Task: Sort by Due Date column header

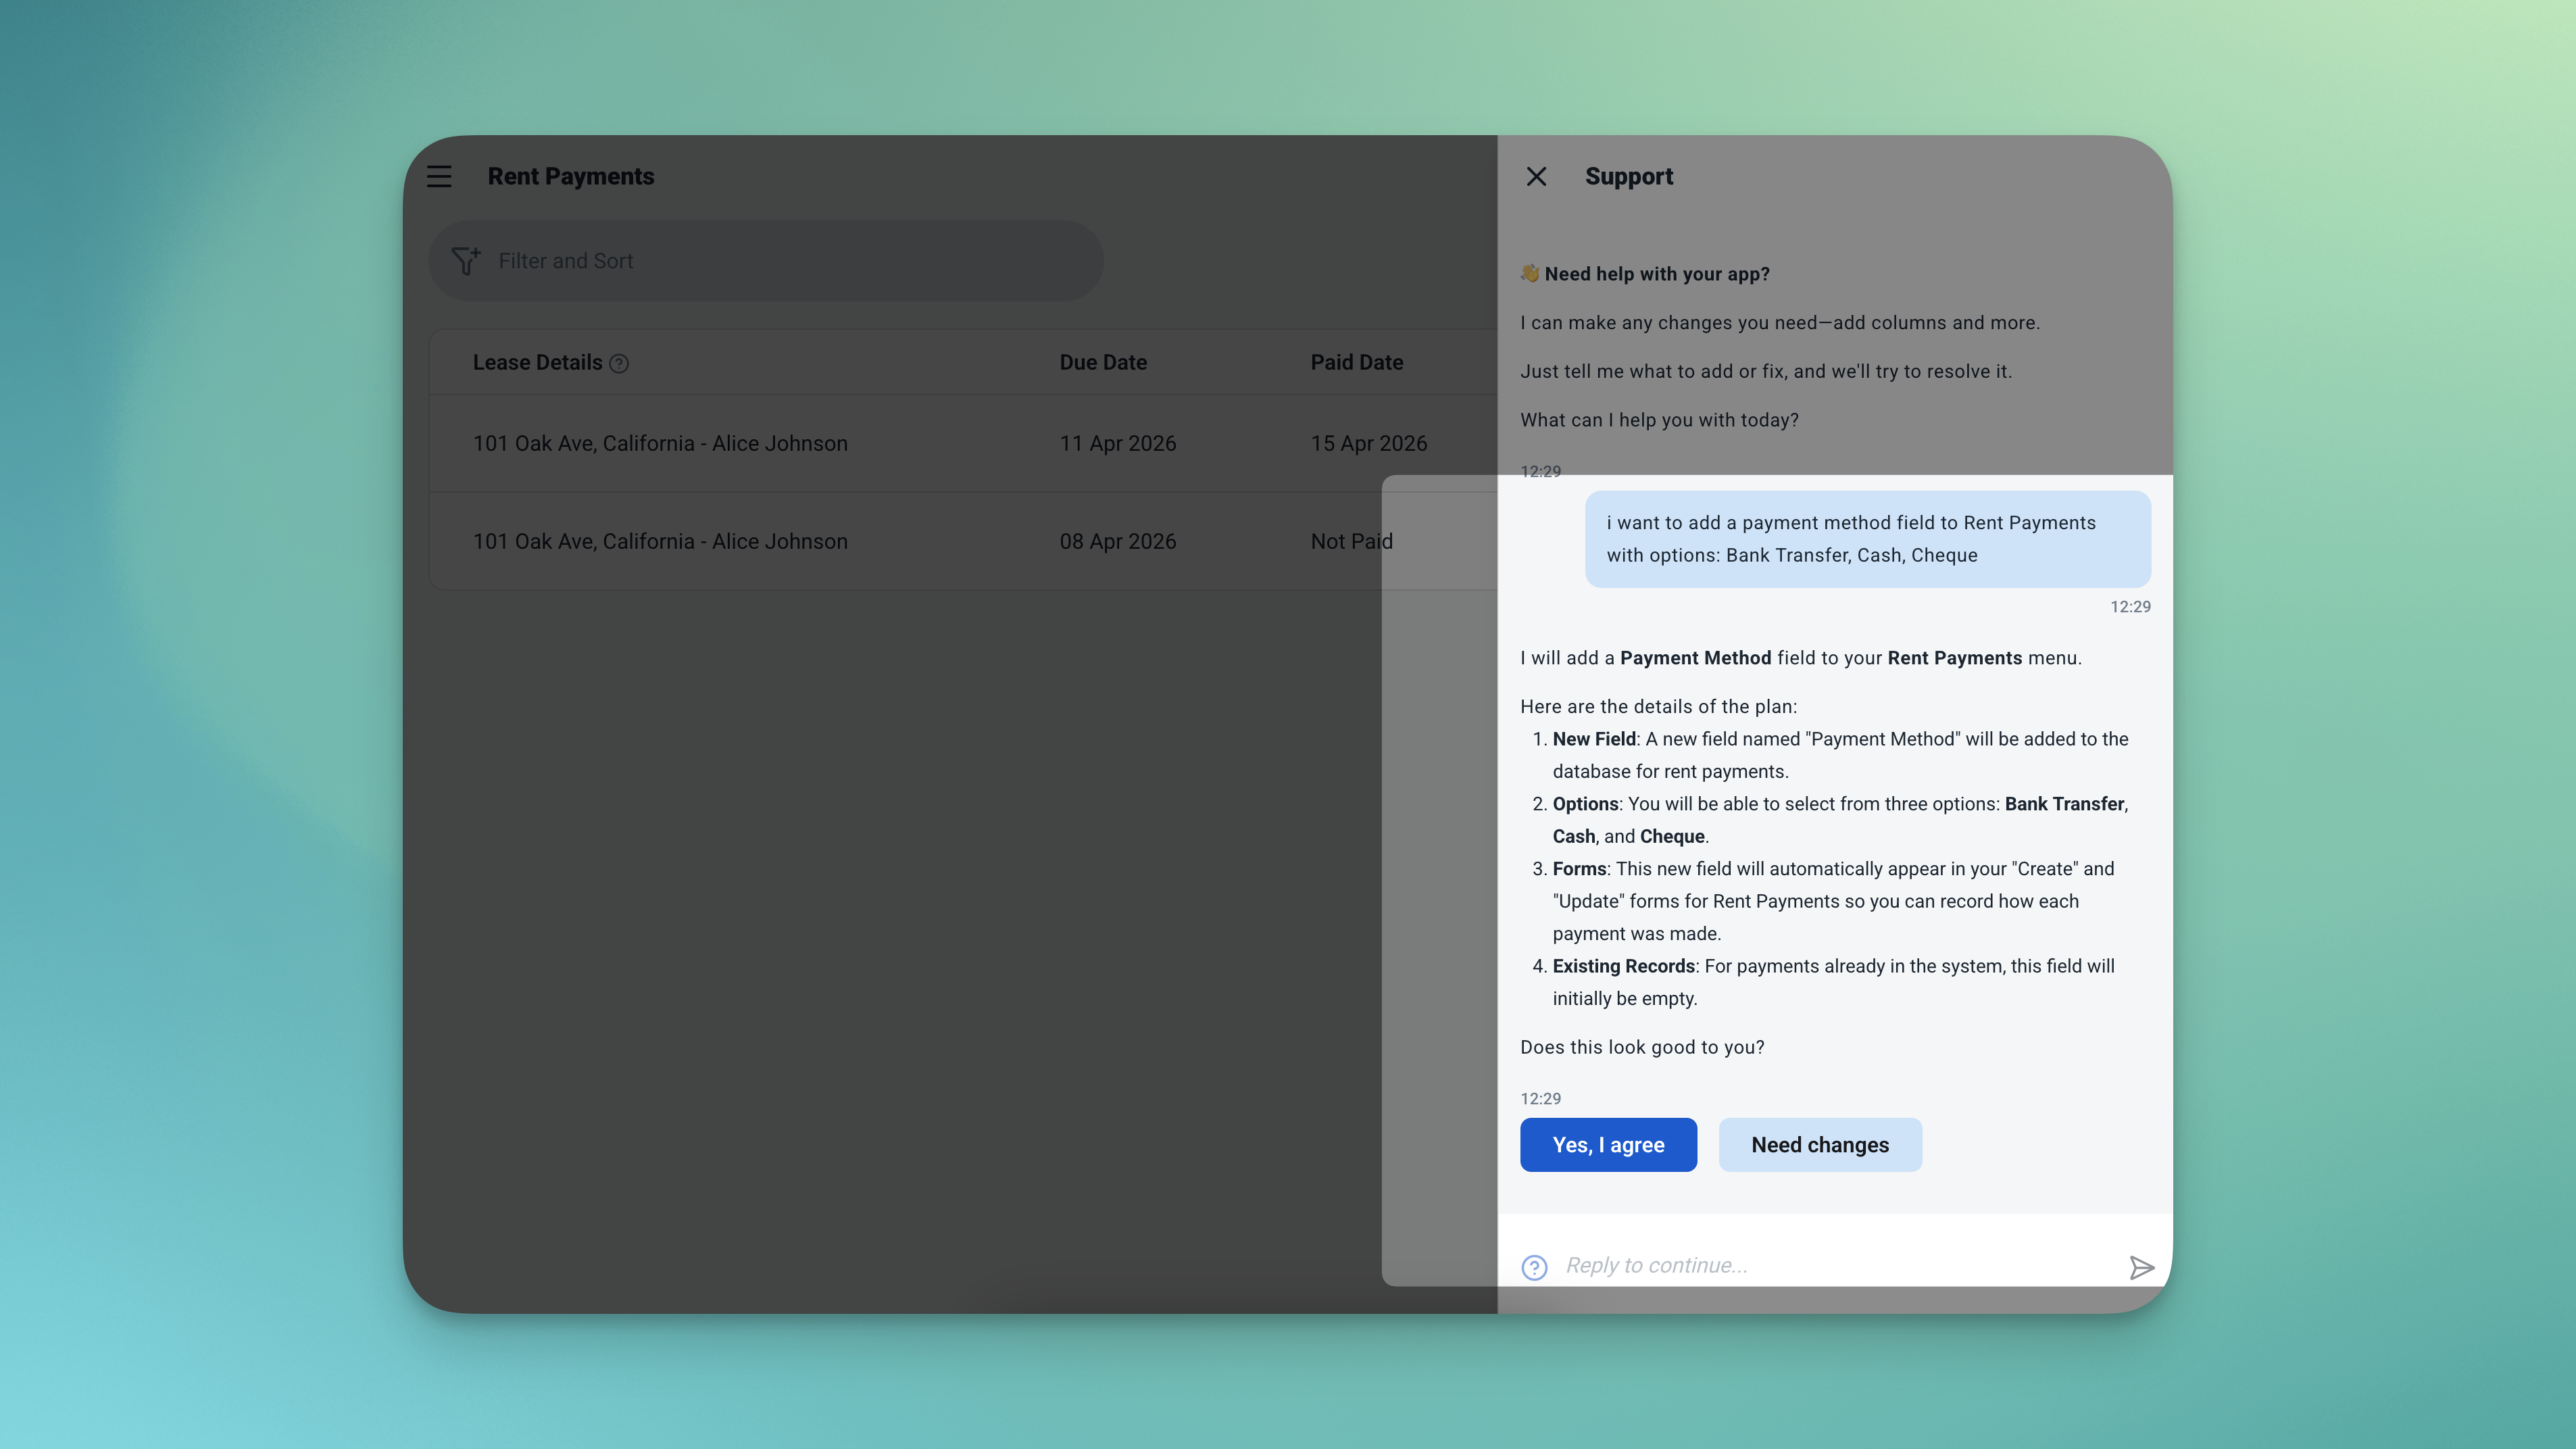Action: pos(1103,363)
